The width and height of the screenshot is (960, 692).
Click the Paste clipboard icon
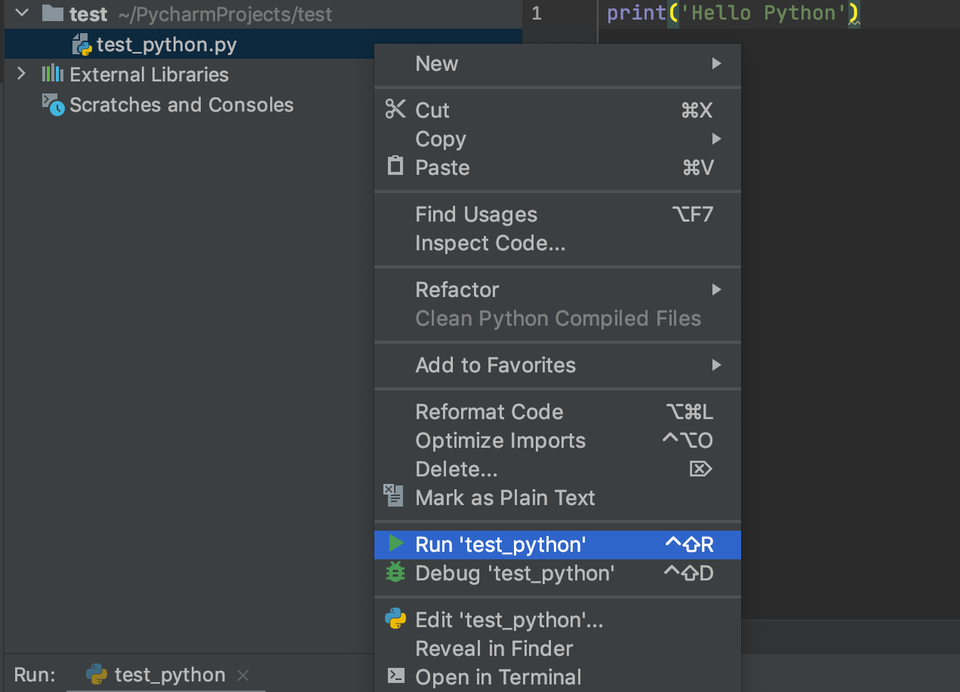pos(395,166)
